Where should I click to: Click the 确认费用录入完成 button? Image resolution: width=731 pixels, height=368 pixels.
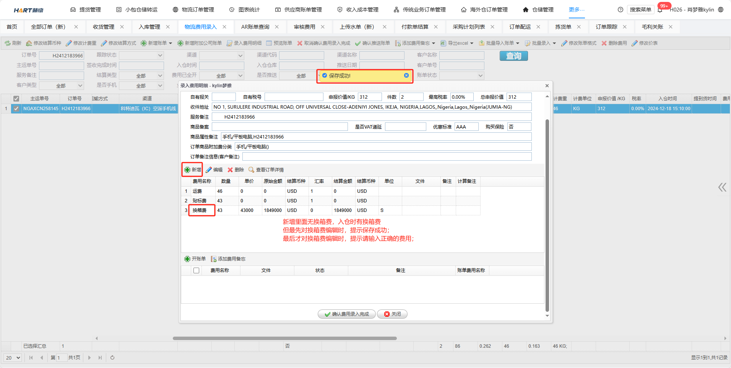(346, 314)
